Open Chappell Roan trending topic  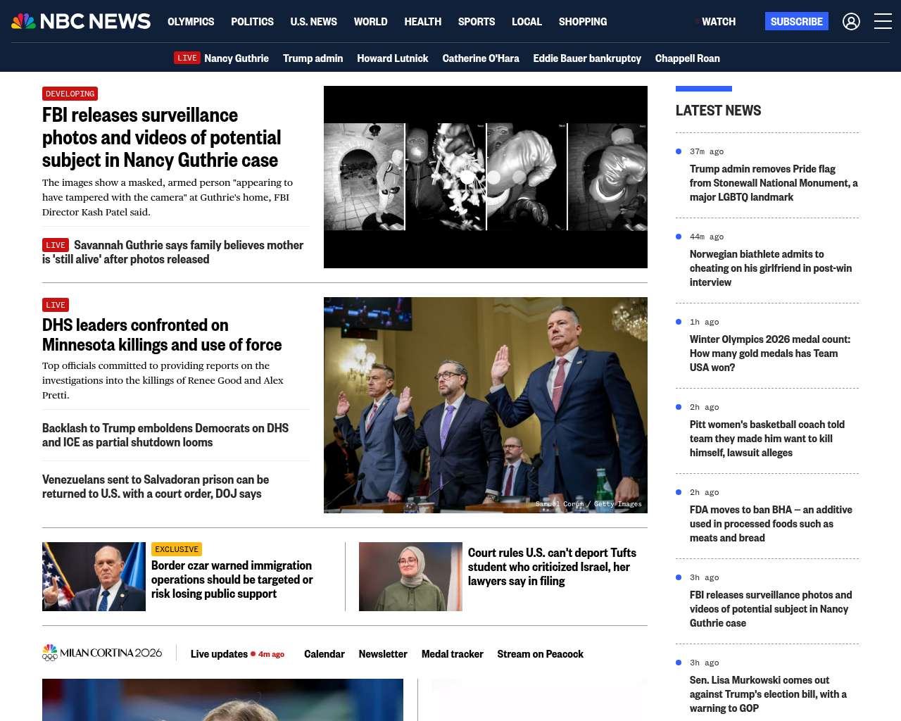click(687, 58)
